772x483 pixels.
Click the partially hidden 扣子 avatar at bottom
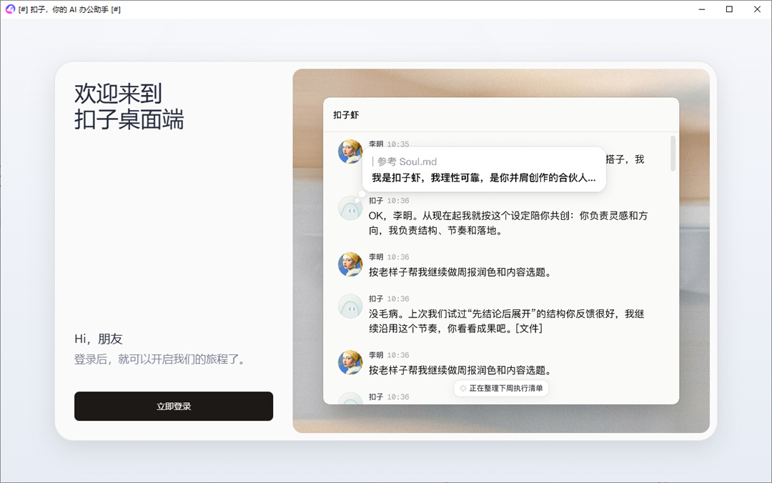(350, 398)
